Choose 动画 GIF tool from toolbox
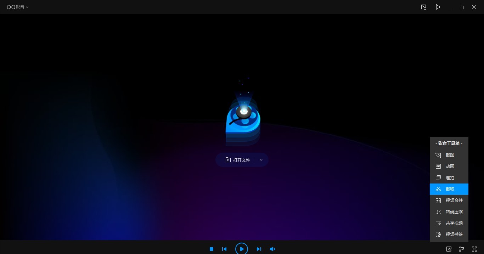Image resolution: width=484 pixels, height=254 pixels. tap(449, 166)
